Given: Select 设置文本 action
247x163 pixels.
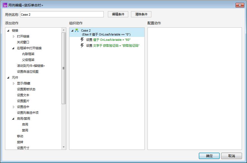Looking at the screenshot, I should (23, 95).
